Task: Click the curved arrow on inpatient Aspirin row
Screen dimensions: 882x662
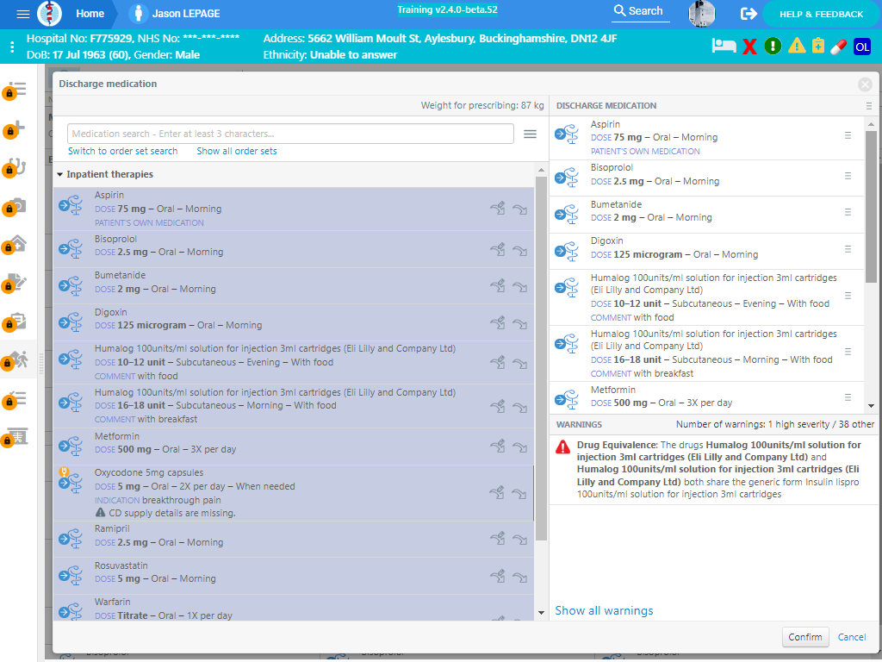Action: 519,209
